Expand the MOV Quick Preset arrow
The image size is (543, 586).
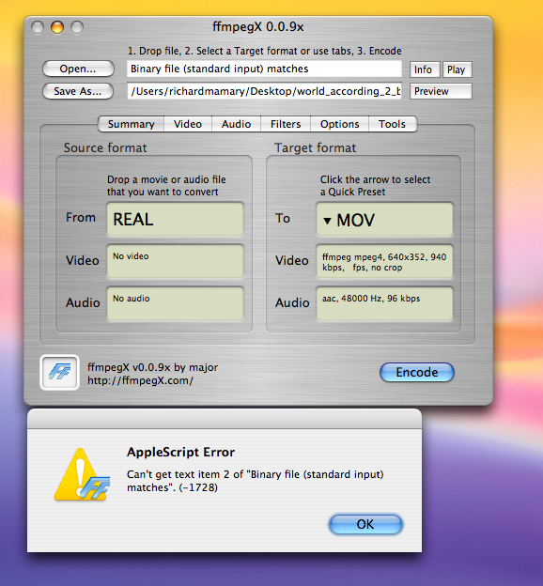pyautogui.click(x=327, y=221)
